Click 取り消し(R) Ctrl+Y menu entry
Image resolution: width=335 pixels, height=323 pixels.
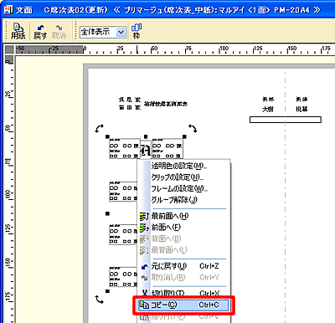click(183, 278)
